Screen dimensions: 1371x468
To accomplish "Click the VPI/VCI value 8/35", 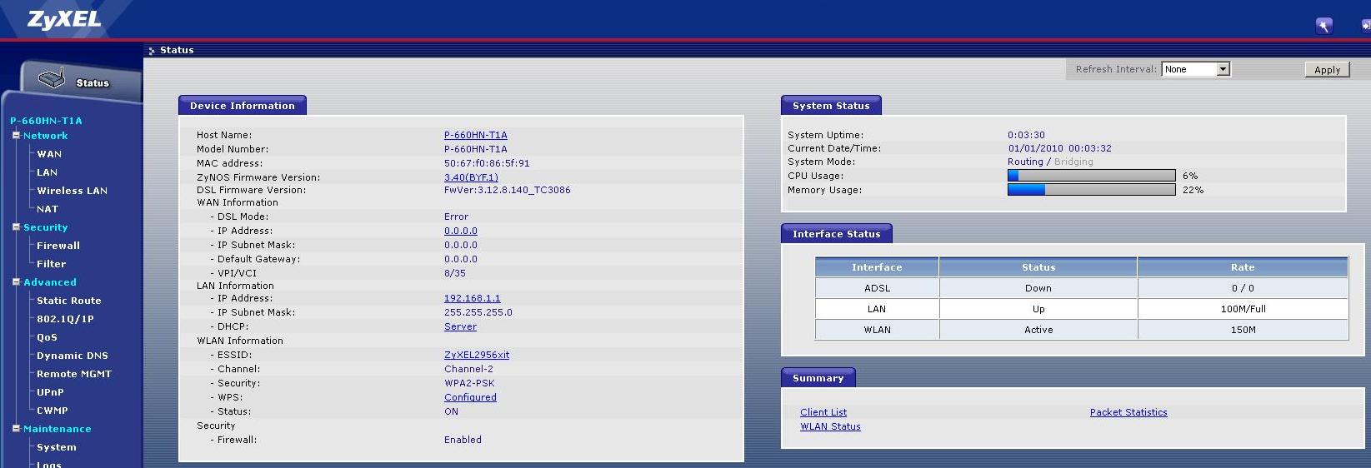I will pos(455,273).
